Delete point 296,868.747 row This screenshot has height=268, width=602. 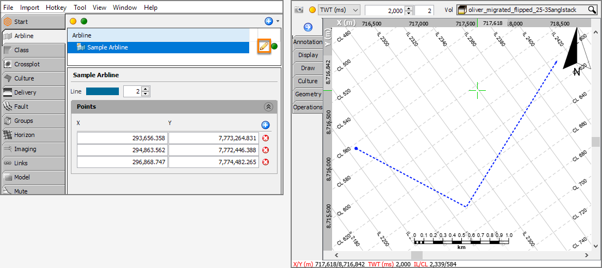point(266,162)
